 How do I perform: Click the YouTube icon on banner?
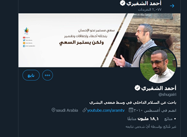[x=24, y=38]
